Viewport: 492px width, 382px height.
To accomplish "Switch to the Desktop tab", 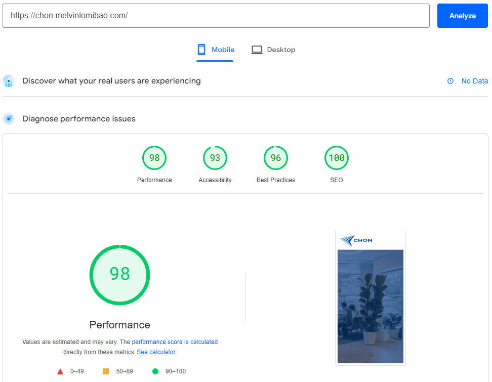I will 273,50.
